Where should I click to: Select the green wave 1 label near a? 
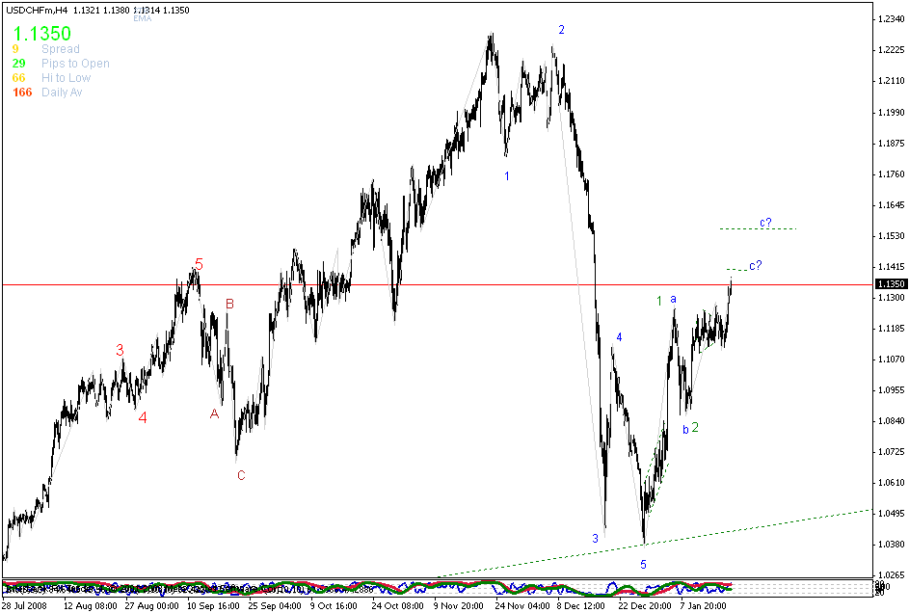[659, 301]
